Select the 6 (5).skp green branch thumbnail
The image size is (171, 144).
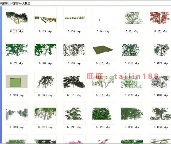pyautogui.click(x=132, y=18)
